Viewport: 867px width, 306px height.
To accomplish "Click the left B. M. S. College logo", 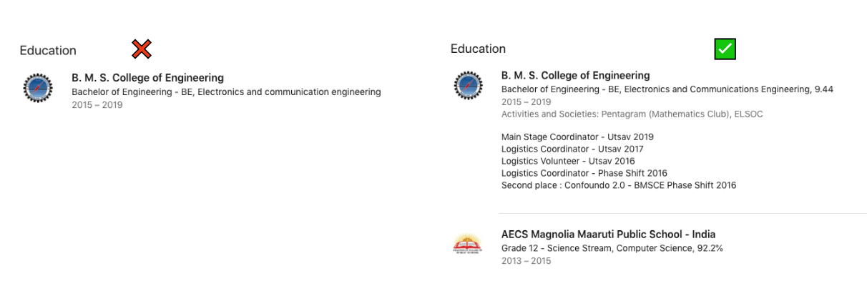I will click(x=37, y=88).
